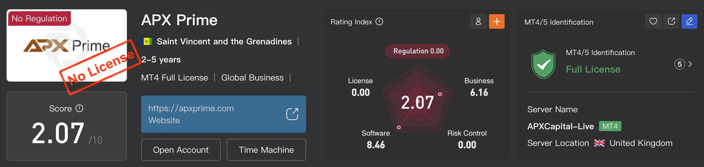Open the https://apxprime.com website link
This screenshot has height=167, width=704.
pos(223,114)
